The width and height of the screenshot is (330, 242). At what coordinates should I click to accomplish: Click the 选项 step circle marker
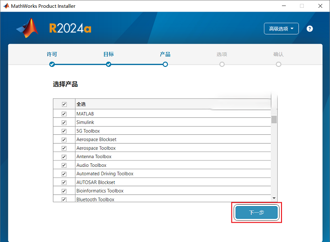pyautogui.click(x=222, y=65)
